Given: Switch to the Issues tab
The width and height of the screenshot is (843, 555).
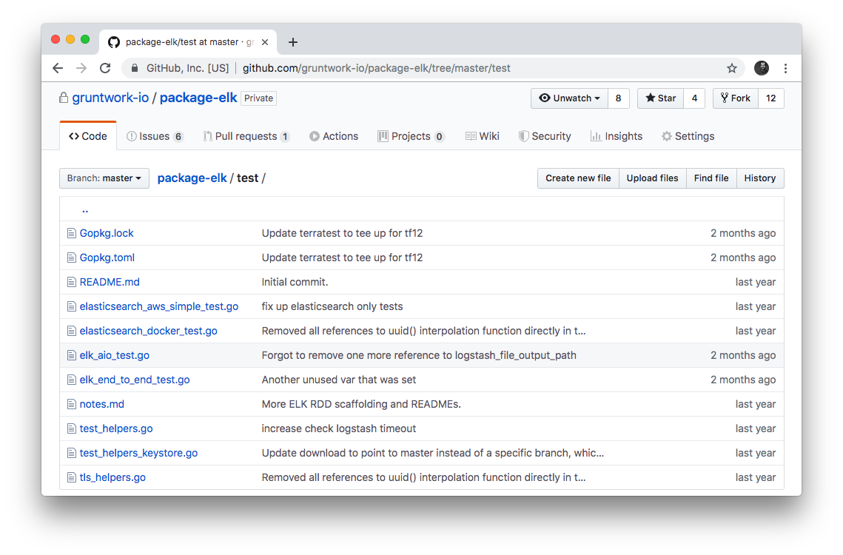Looking at the screenshot, I should pyautogui.click(x=154, y=136).
